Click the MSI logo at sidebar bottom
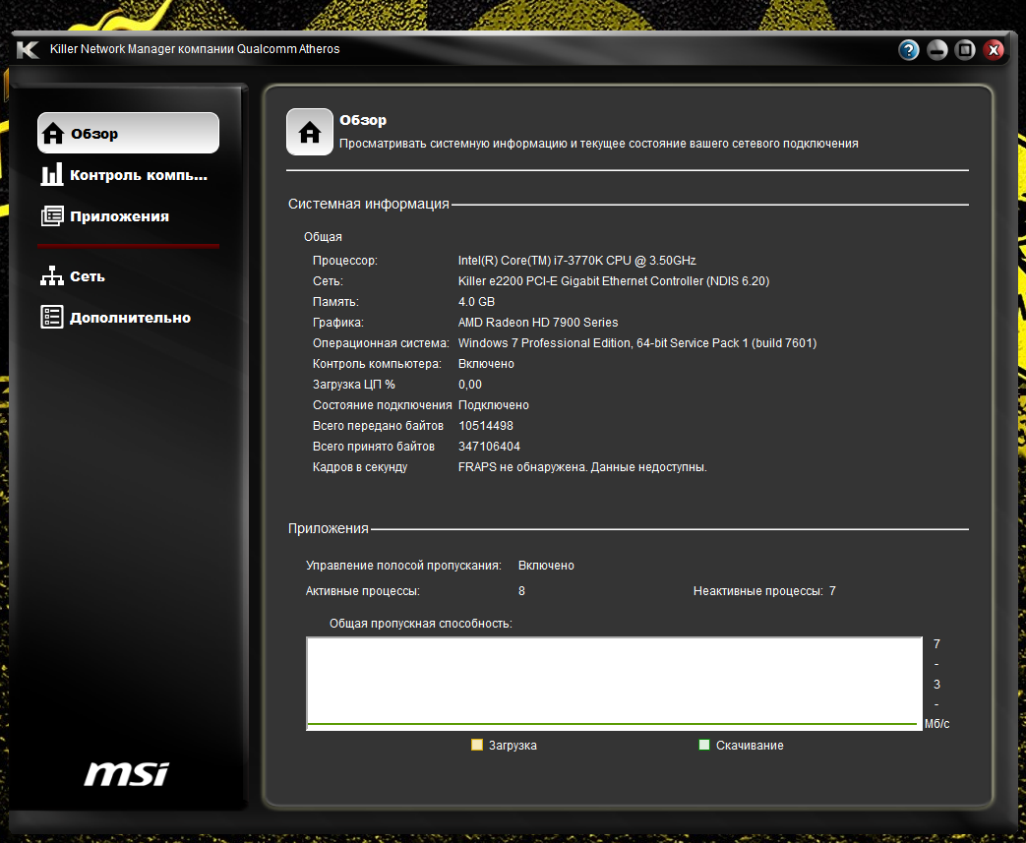The image size is (1026, 843). (x=126, y=773)
